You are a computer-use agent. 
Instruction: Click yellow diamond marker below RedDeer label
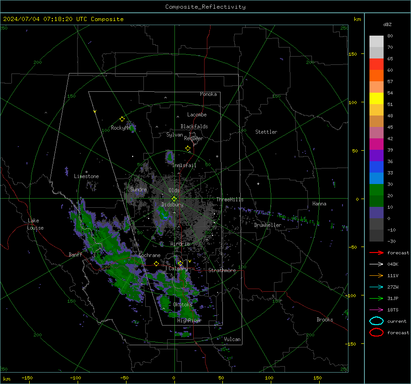(x=188, y=148)
